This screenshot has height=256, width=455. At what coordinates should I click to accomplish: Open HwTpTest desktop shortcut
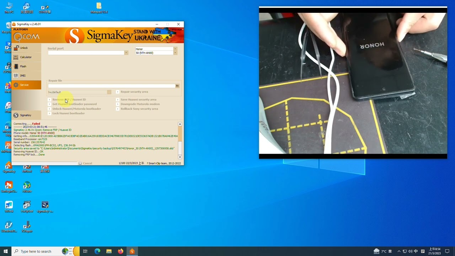click(x=27, y=207)
